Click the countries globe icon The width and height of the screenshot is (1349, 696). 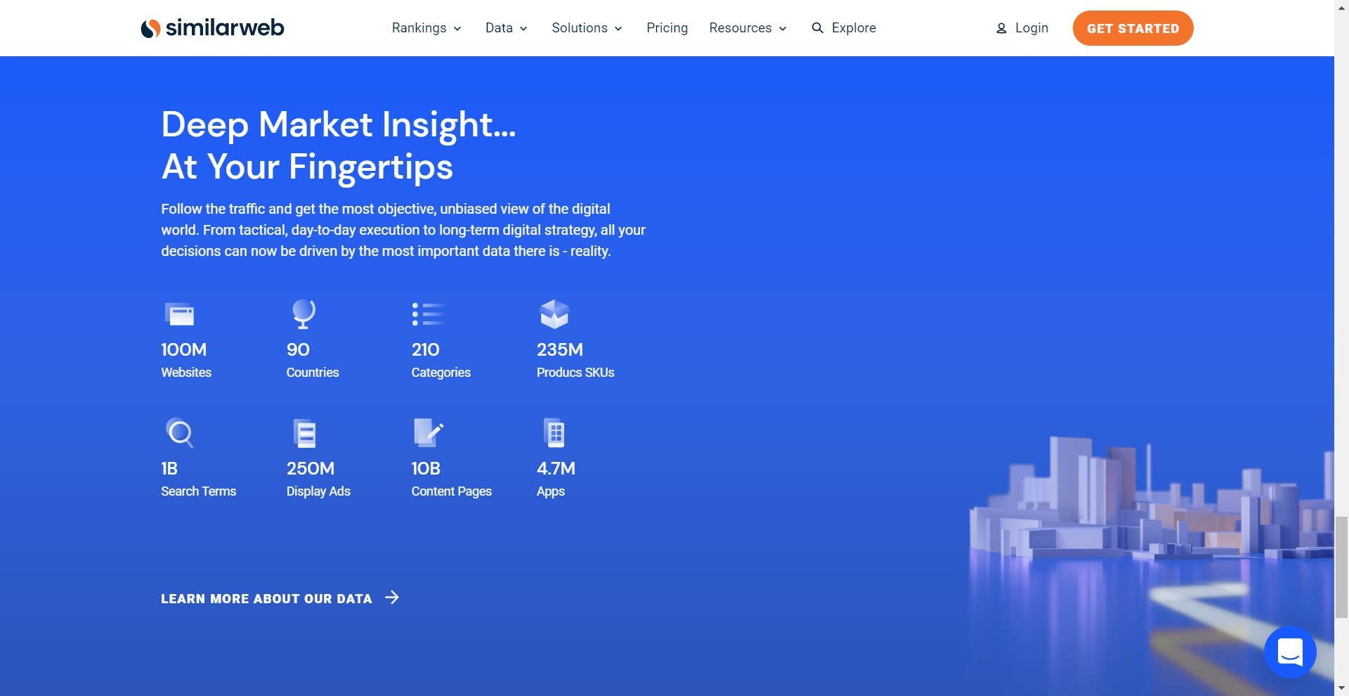[304, 314]
